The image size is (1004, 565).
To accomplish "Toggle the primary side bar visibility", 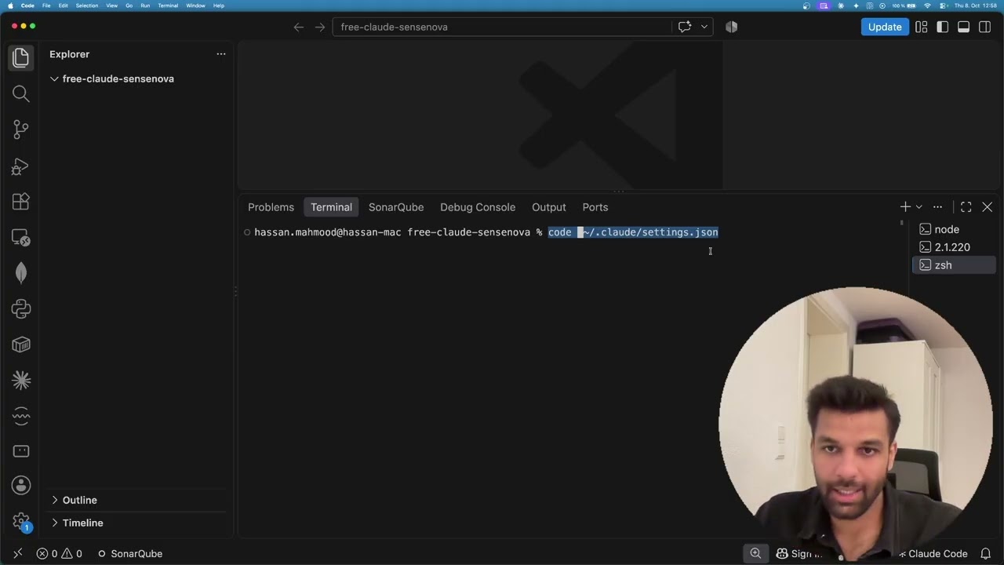I will [x=943, y=27].
